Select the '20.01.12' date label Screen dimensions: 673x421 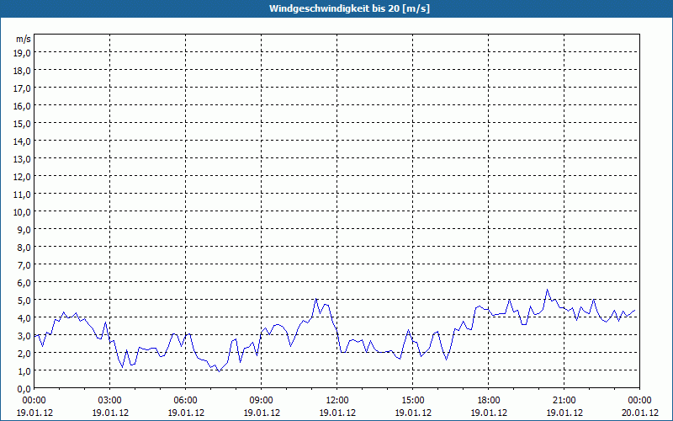639,413
